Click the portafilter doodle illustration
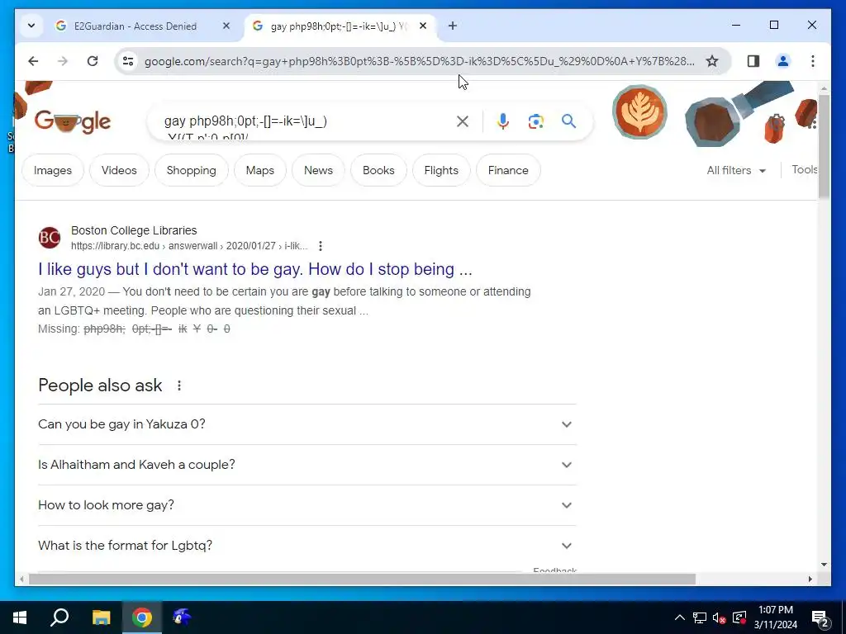The height and width of the screenshot is (634, 846). pos(738,114)
